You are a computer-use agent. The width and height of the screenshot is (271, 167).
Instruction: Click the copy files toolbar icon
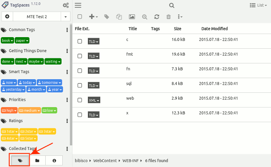point(119,17)
